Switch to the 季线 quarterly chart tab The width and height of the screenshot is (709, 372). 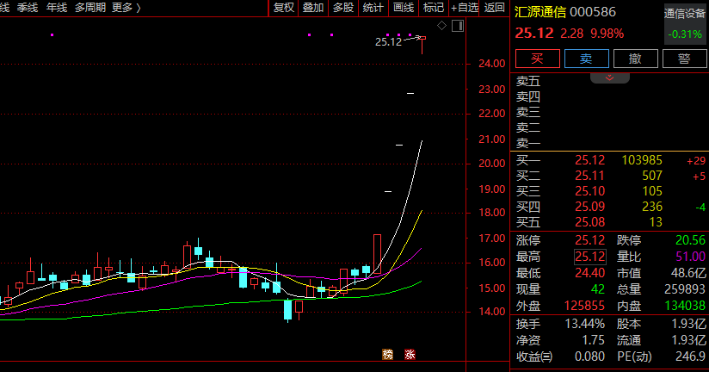(x=28, y=8)
